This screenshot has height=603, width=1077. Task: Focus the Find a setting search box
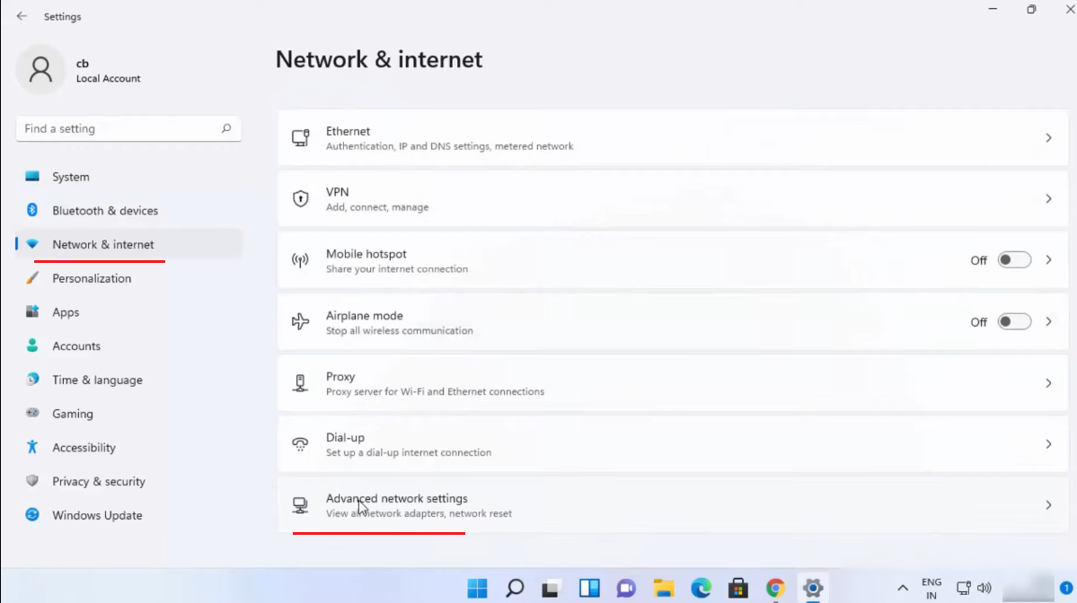click(128, 128)
